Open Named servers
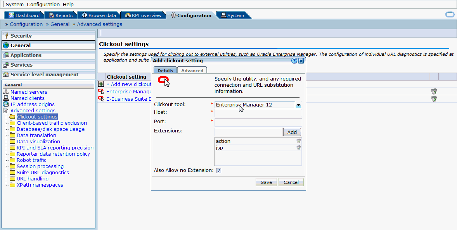The width and height of the screenshot is (457, 230). (29, 92)
